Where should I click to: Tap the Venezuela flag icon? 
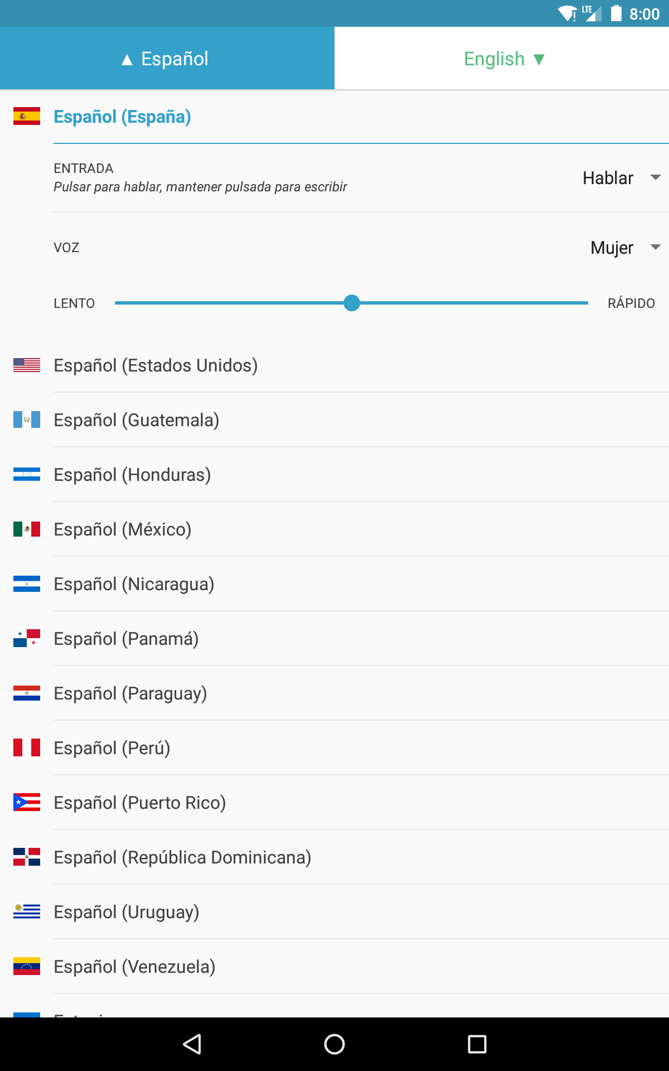(x=27, y=966)
